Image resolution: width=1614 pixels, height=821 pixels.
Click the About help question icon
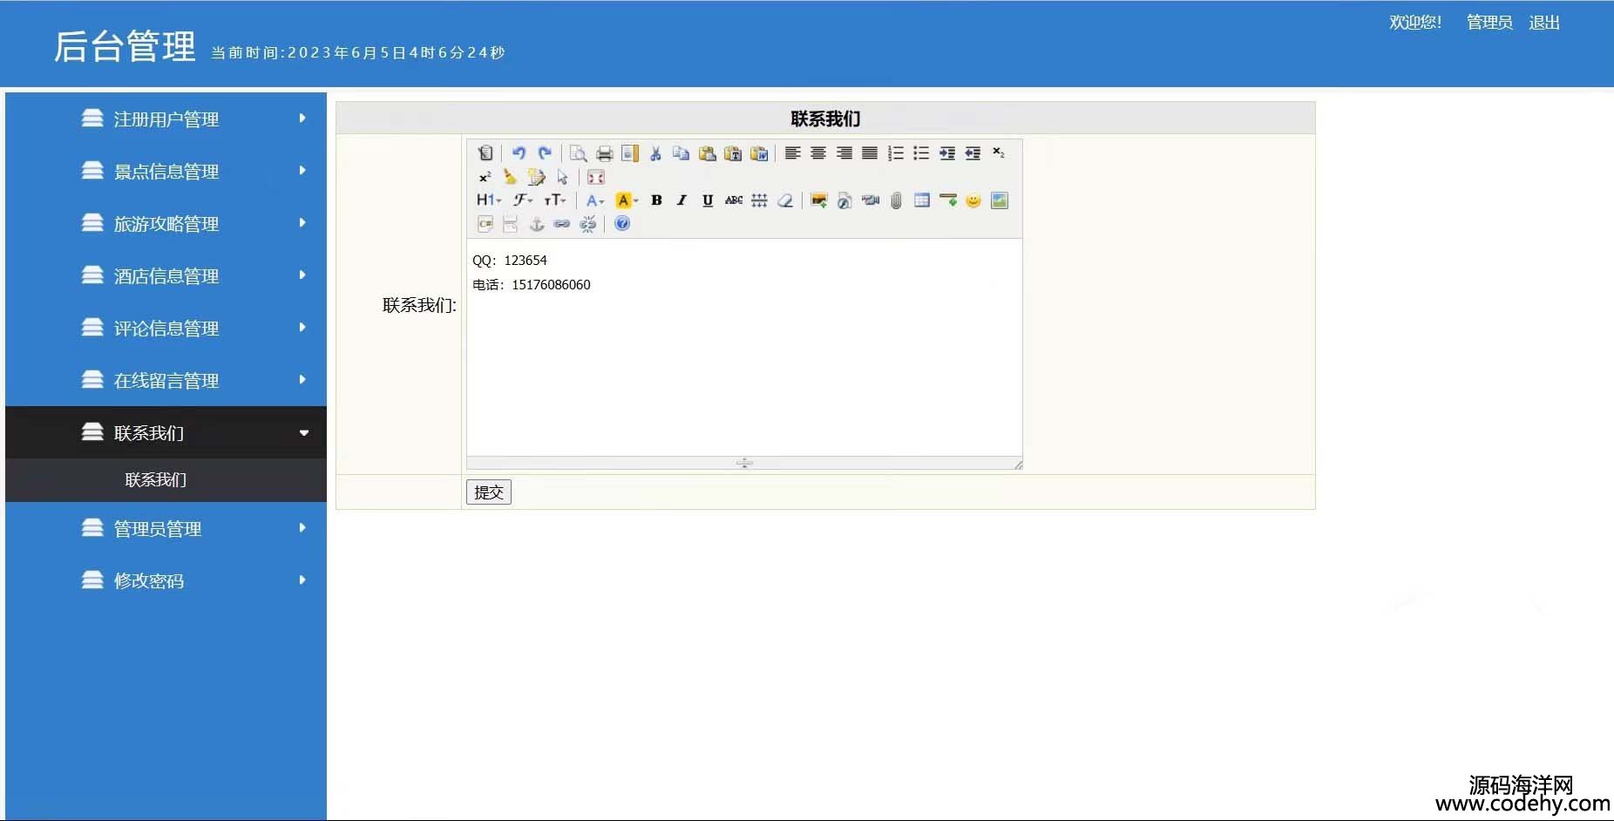622,224
